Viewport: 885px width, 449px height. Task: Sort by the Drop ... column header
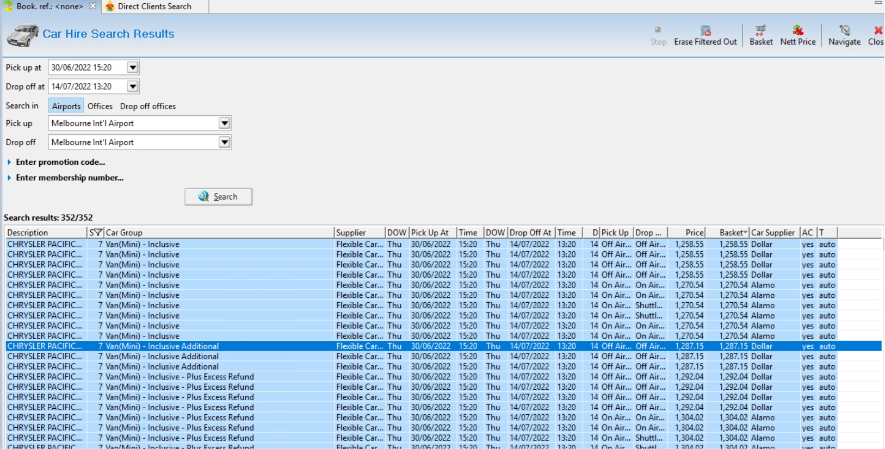[651, 233]
